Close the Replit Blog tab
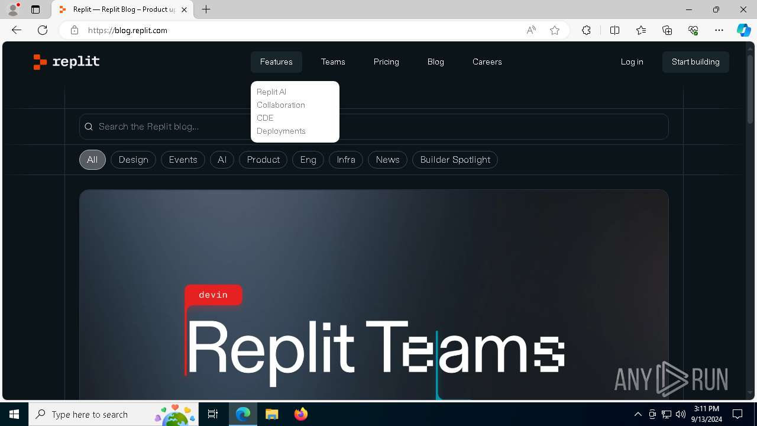The width and height of the screenshot is (757, 426). pyautogui.click(x=185, y=9)
